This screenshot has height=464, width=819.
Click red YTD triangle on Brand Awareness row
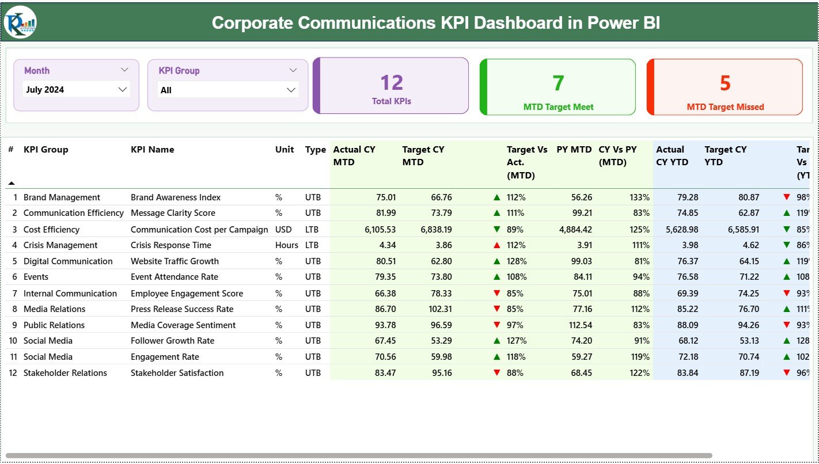pyautogui.click(x=786, y=197)
